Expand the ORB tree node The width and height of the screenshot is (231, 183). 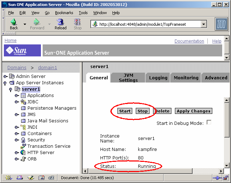(x=17, y=159)
